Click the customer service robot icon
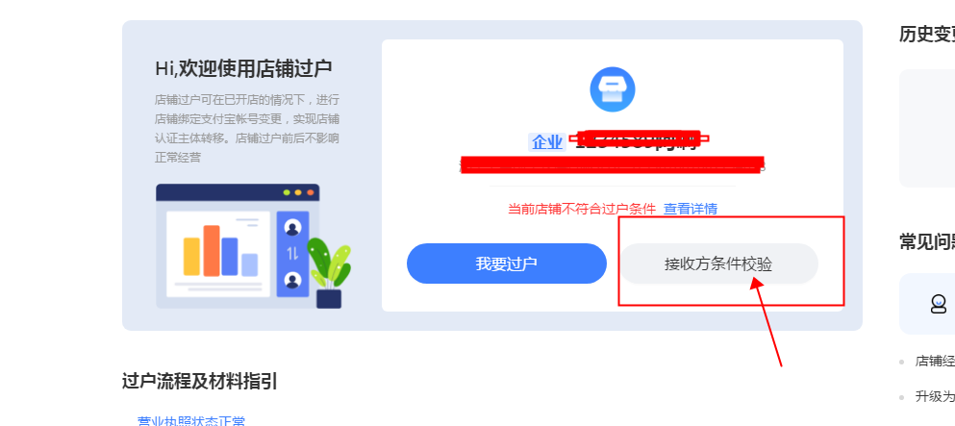Viewport: 955px width, 426px height. [x=939, y=303]
